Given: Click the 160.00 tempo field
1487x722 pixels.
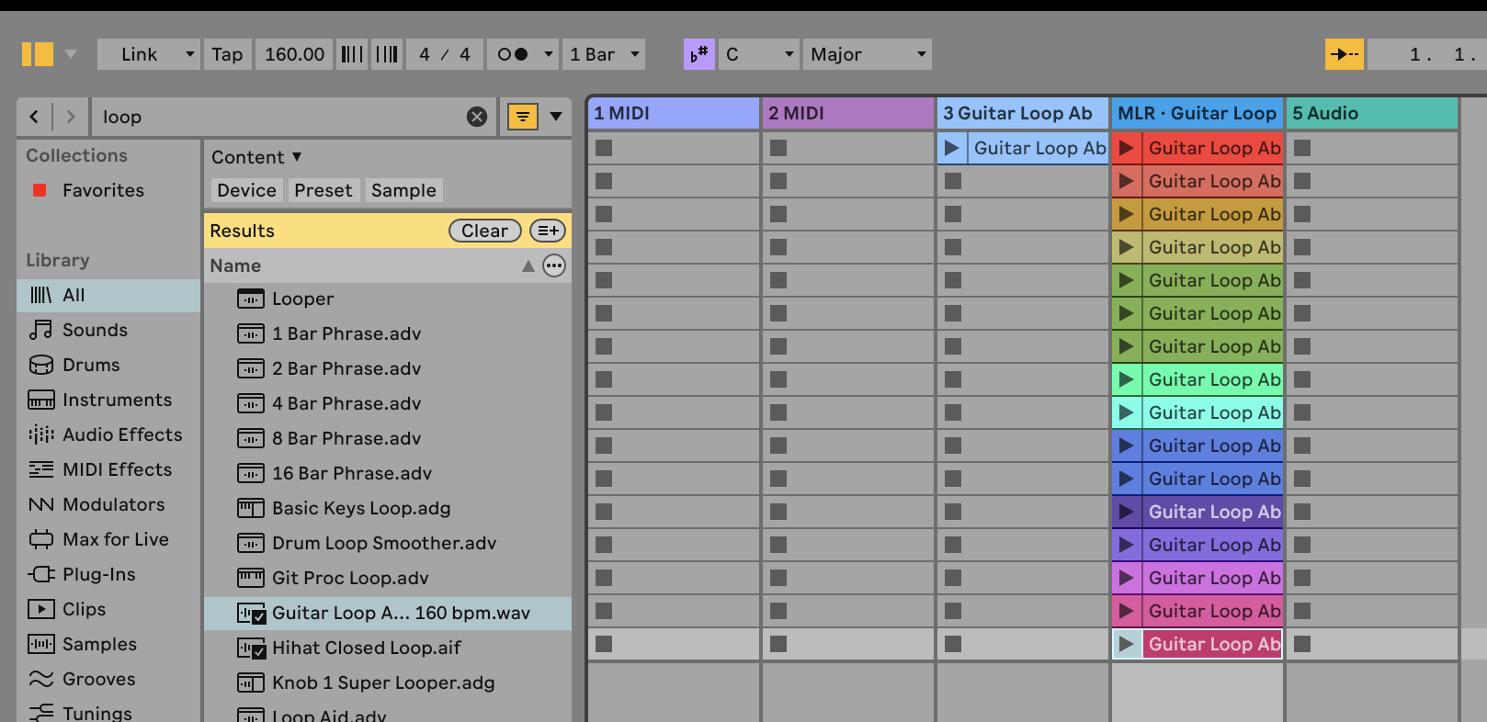Looking at the screenshot, I should pyautogui.click(x=294, y=54).
